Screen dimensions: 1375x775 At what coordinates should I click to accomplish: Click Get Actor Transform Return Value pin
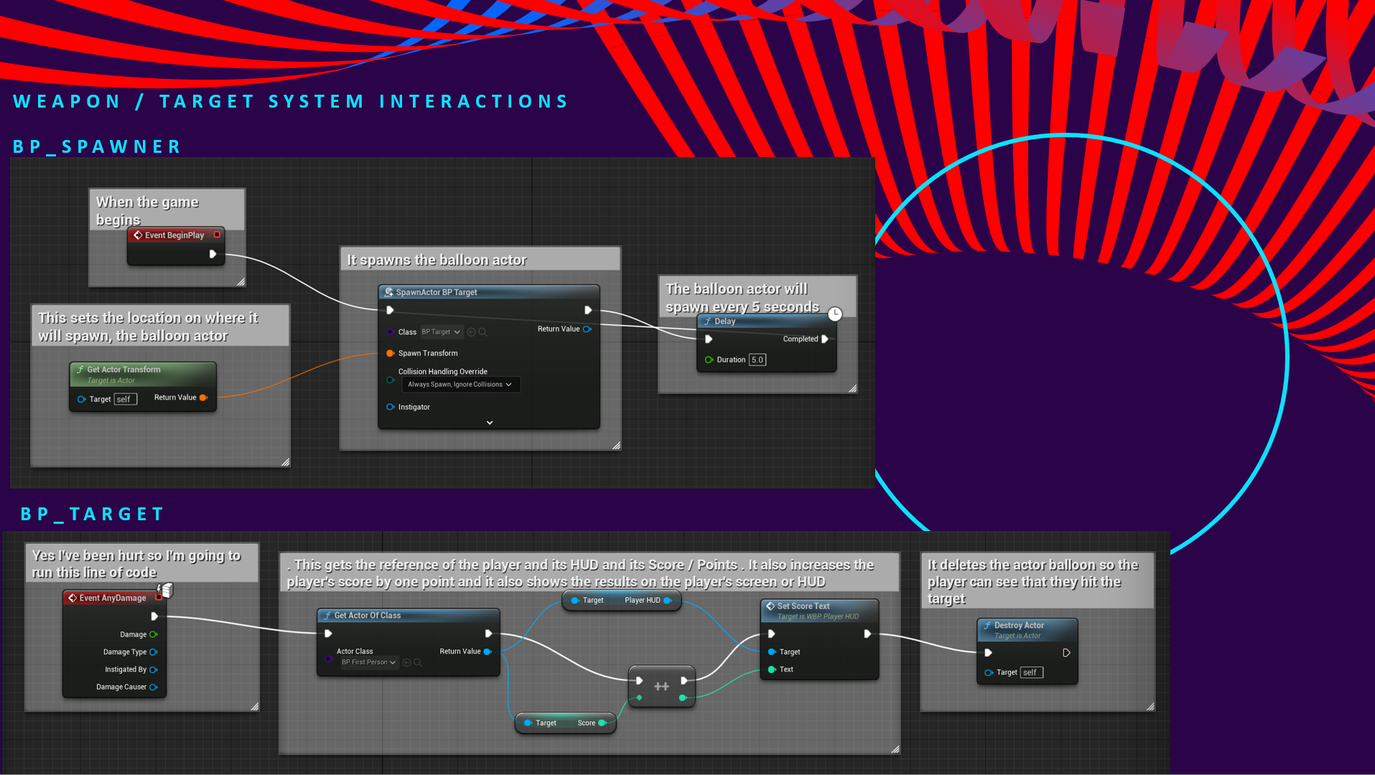tap(203, 398)
